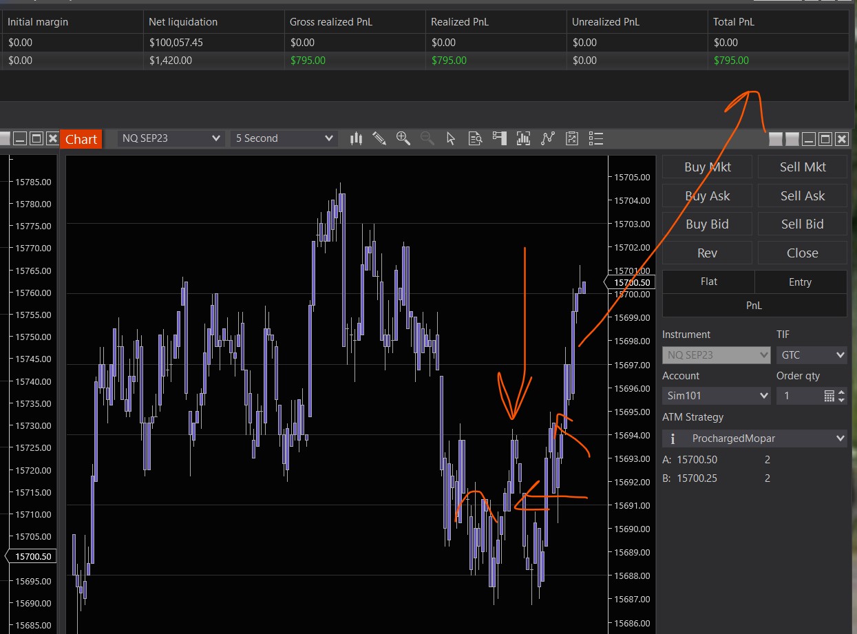857x634 pixels.
Task: Click the Unrealized PnL column header
Action: (636, 22)
